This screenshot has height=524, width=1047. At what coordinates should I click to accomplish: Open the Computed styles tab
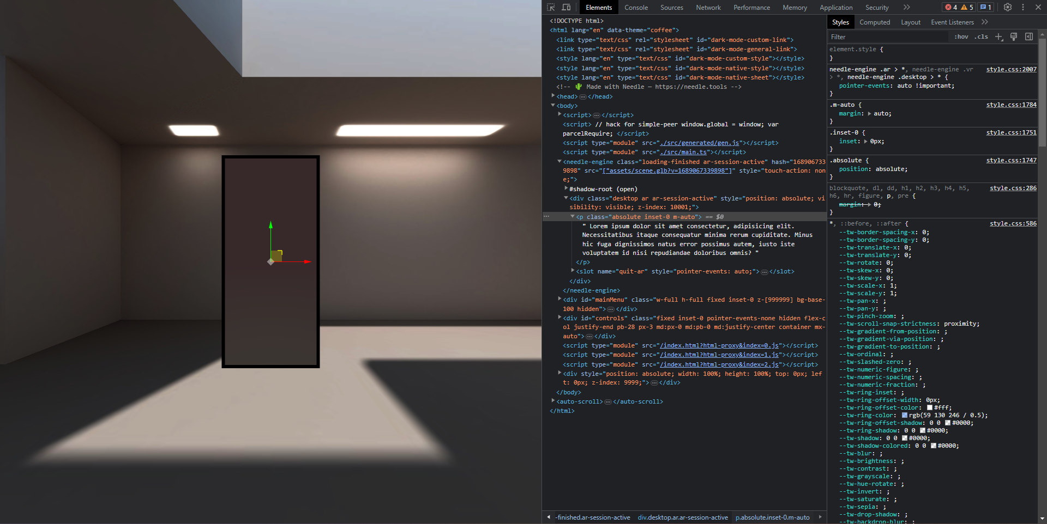(875, 22)
